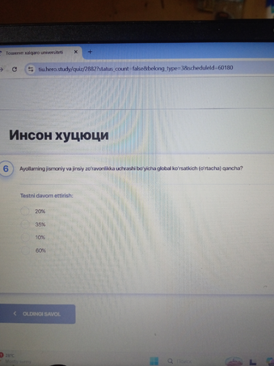Select the 35% answer radio button
274x366 pixels.
(x=25, y=224)
